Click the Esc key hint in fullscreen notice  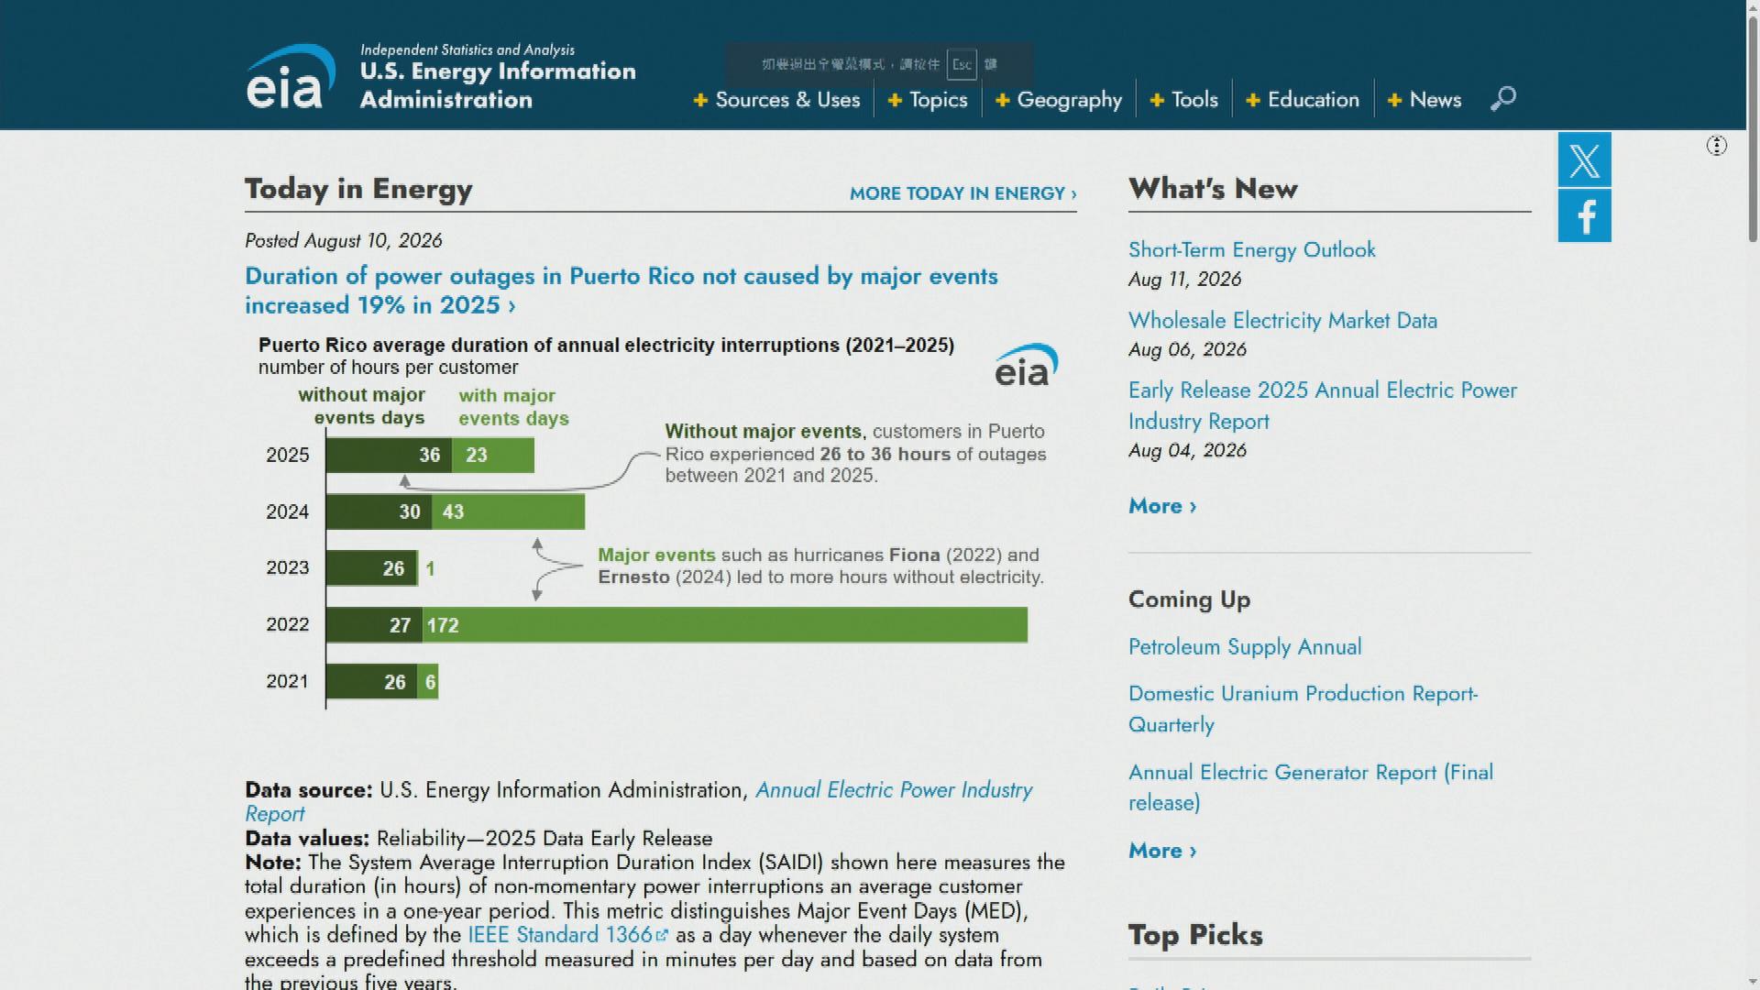pyautogui.click(x=961, y=64)
